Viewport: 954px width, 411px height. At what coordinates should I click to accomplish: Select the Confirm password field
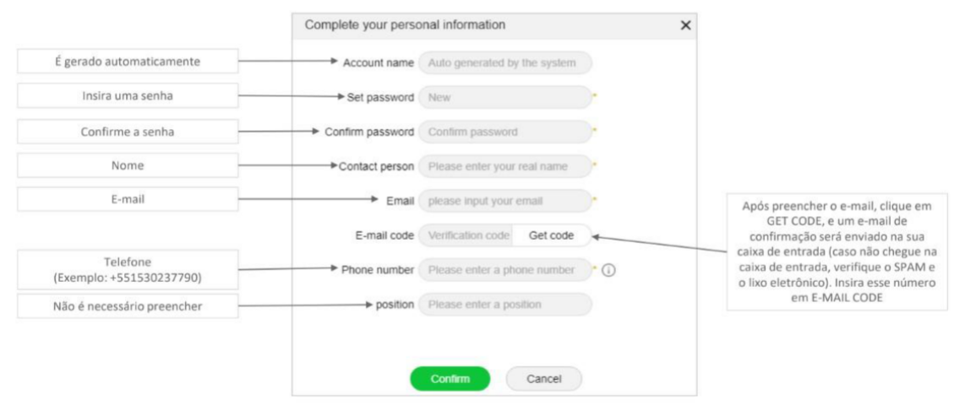pos(504,132)
